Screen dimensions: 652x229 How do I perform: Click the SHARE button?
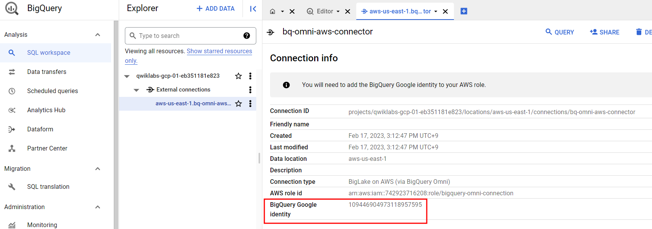click(x=604, y=32)
